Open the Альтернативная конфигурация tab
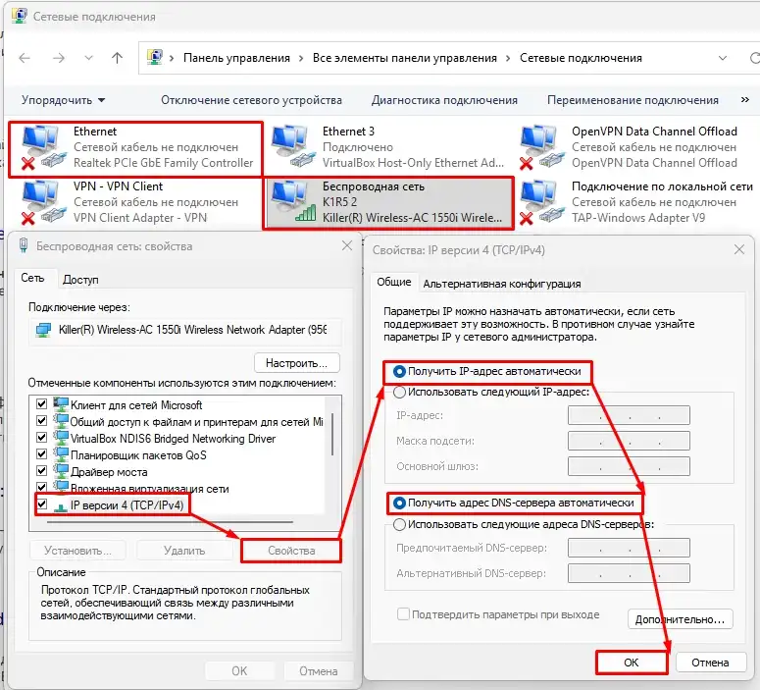 click(x=501, y=284)
